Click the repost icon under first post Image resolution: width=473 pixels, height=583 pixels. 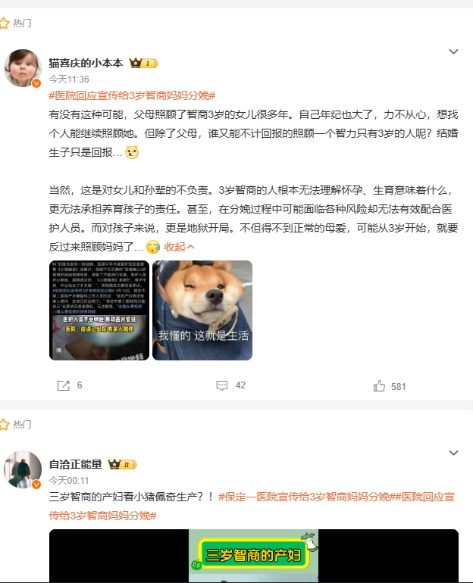(63, 385)
